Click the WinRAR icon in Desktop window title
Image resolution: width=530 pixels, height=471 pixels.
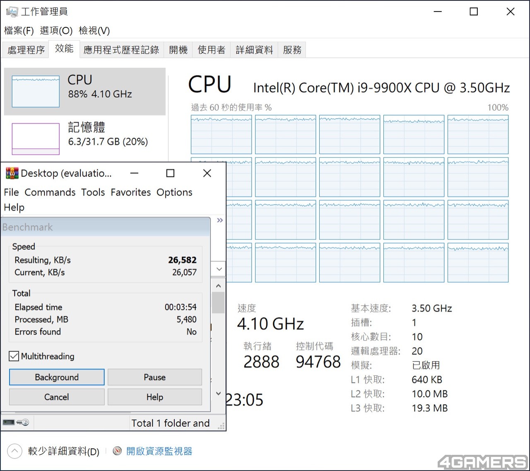(x=12, y=173)
